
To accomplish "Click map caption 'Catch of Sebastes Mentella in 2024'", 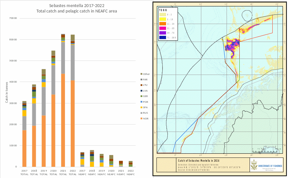I will (x=198, y=160).
